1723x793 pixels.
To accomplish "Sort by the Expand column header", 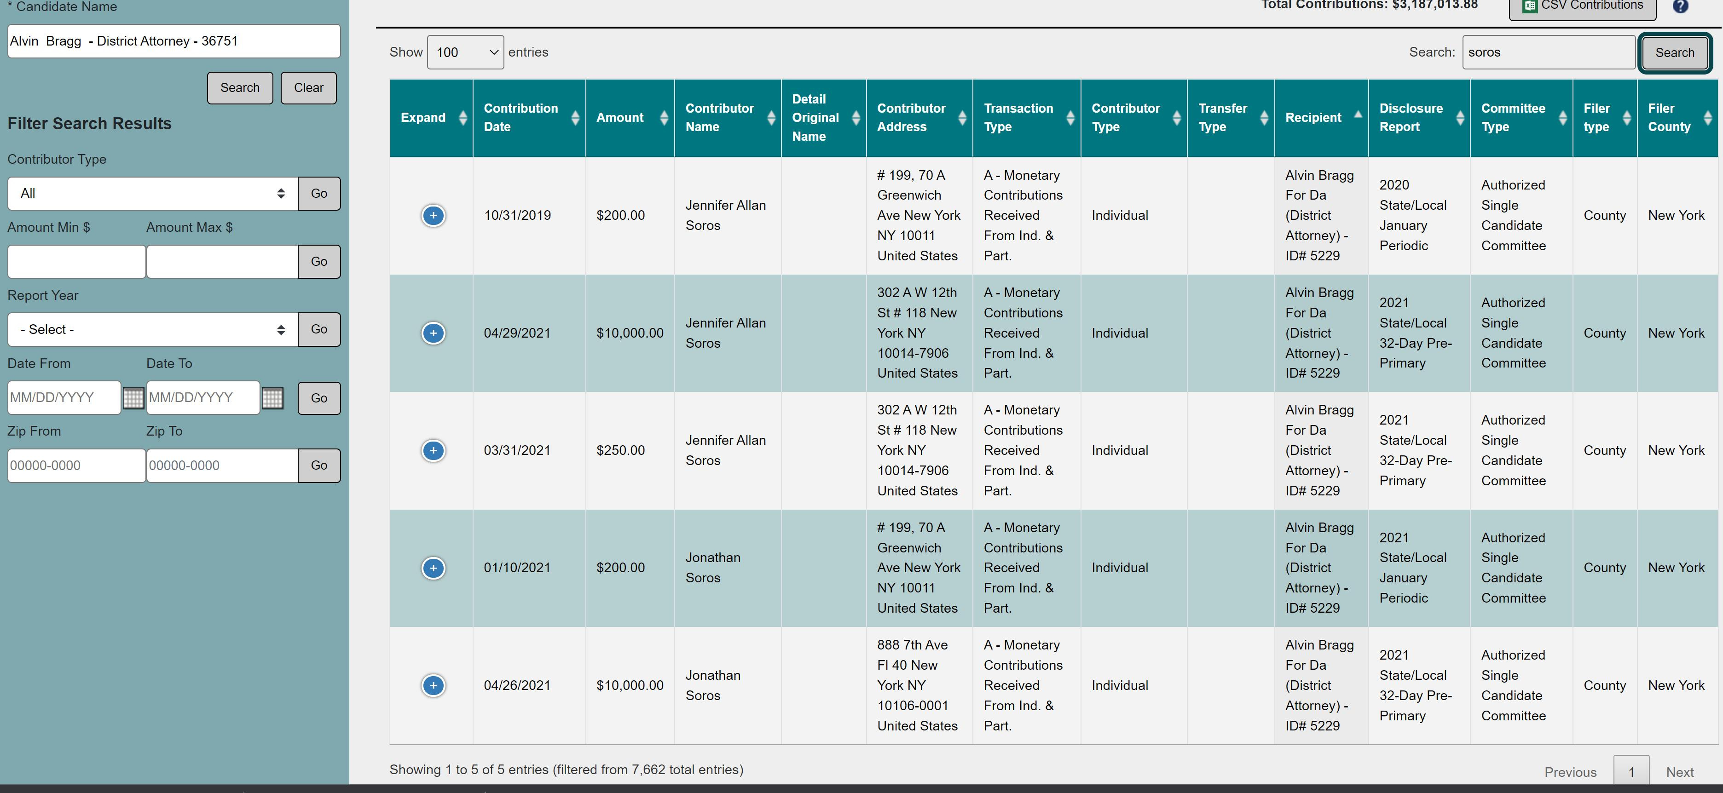I will pos(431,118).
